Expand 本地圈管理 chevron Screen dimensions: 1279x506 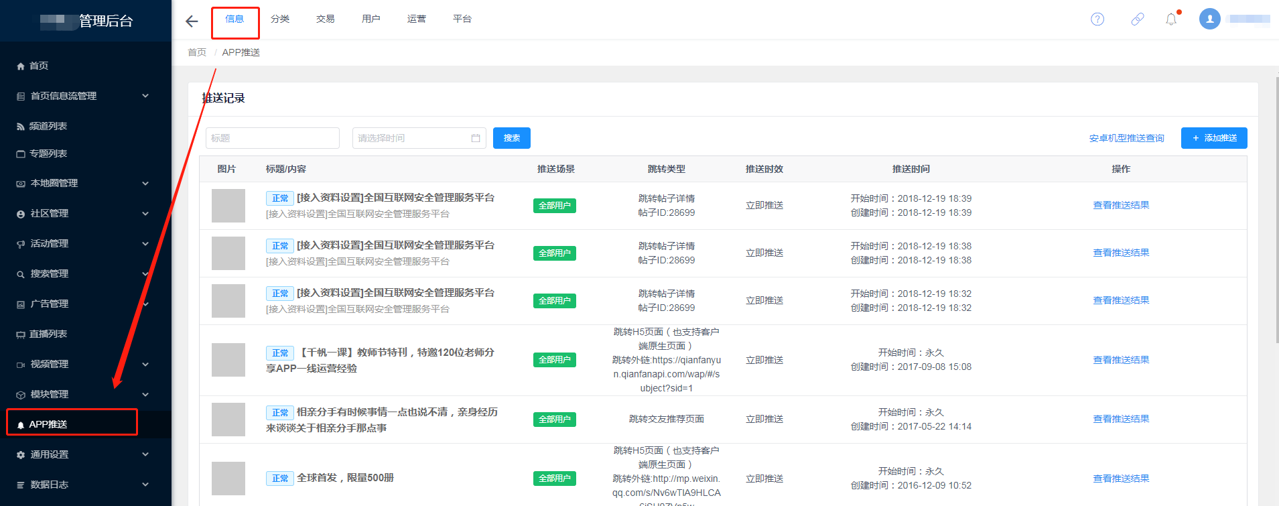[145, 183]
